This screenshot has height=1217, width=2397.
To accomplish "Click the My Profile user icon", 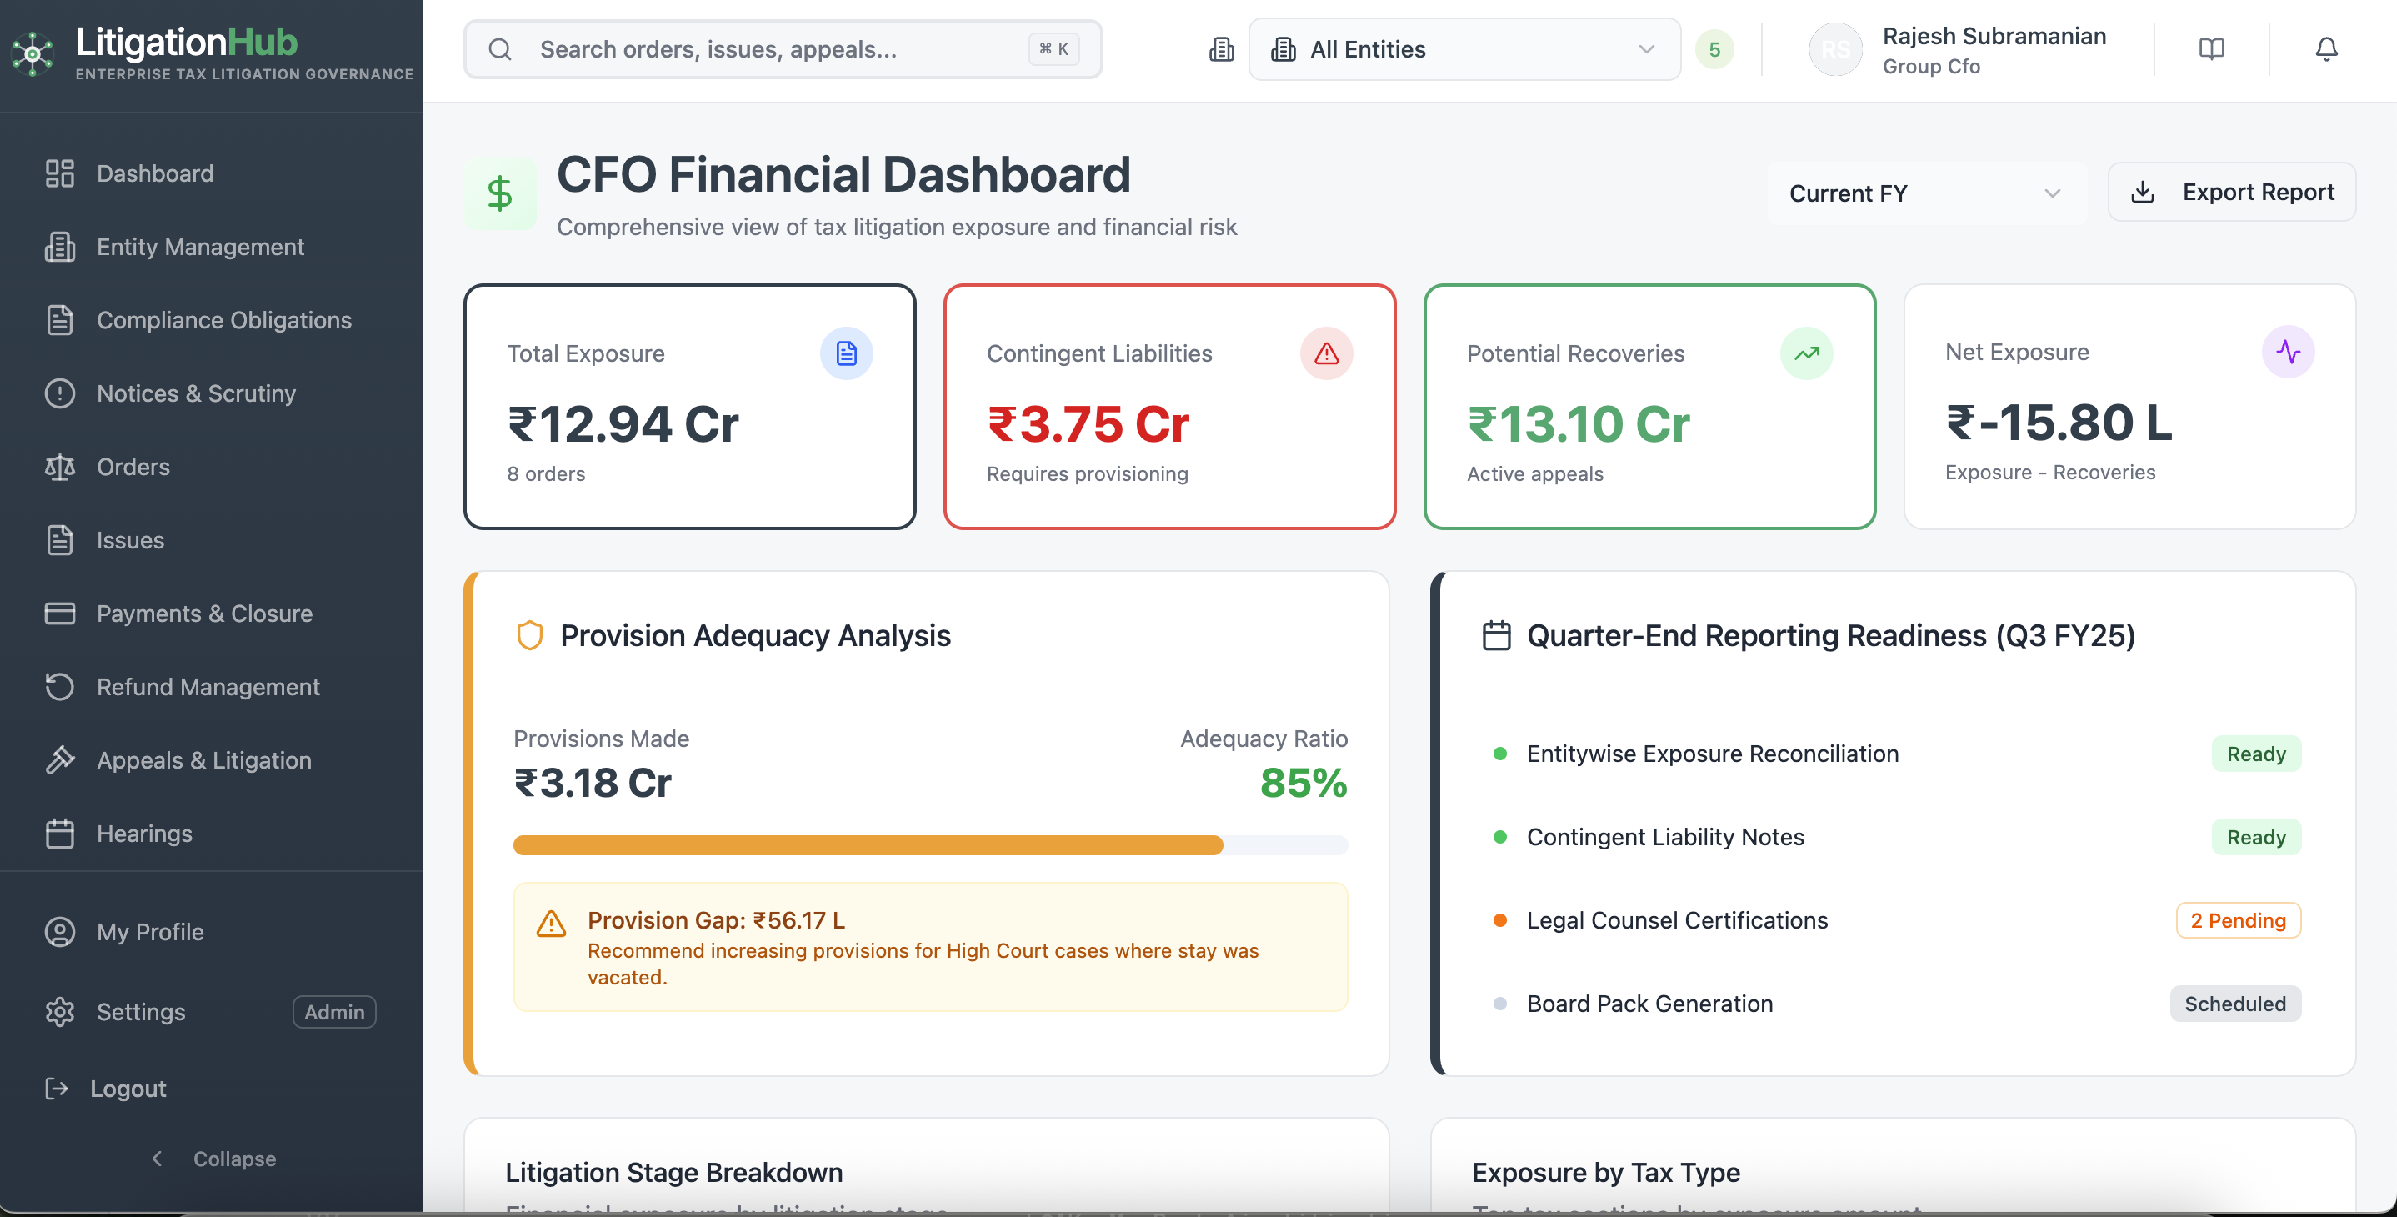I will (59, 932).
